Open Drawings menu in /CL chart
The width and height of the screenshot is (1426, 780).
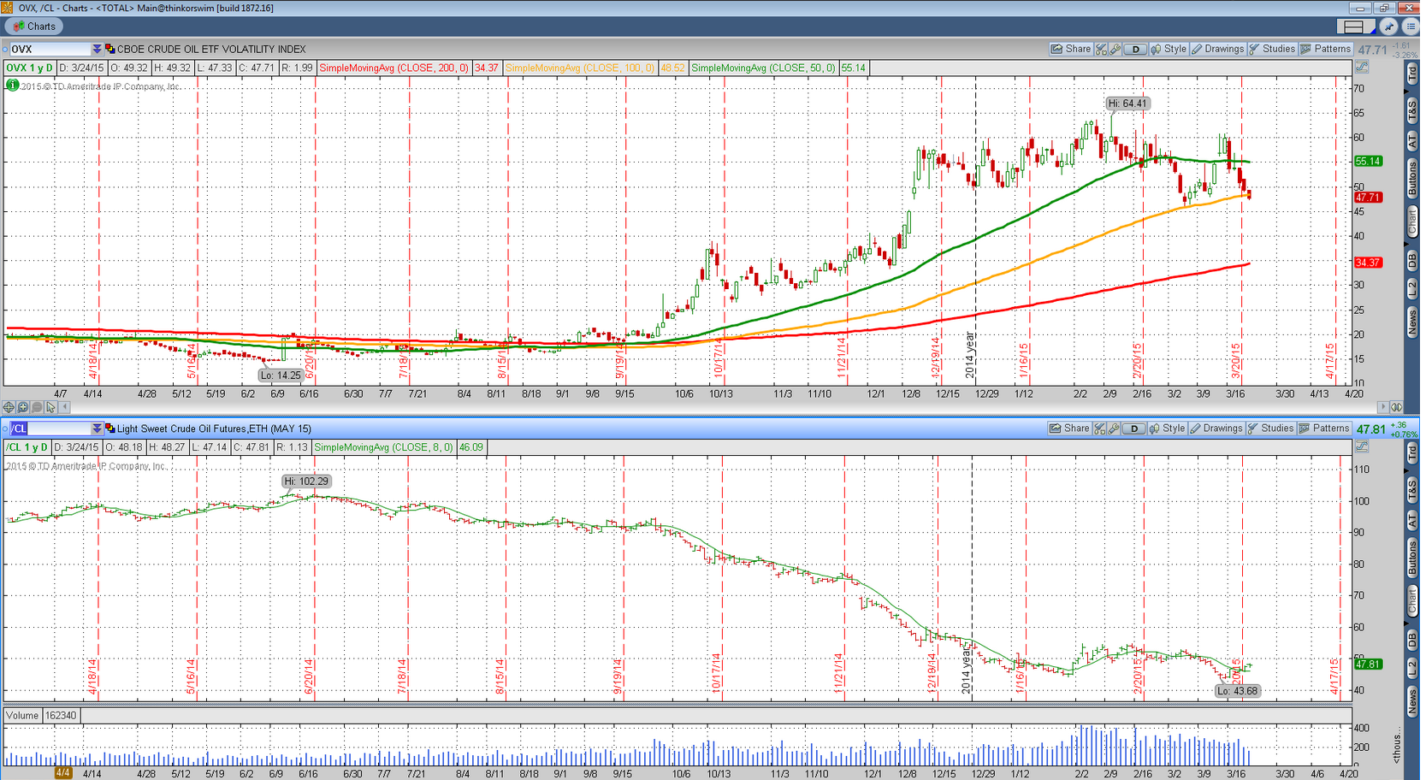click(1216, 428)
